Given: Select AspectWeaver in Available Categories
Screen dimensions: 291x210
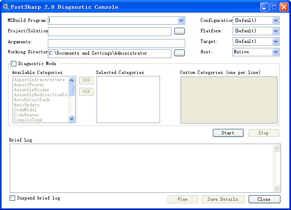Looking at the screenshot, I should (29, 85).
